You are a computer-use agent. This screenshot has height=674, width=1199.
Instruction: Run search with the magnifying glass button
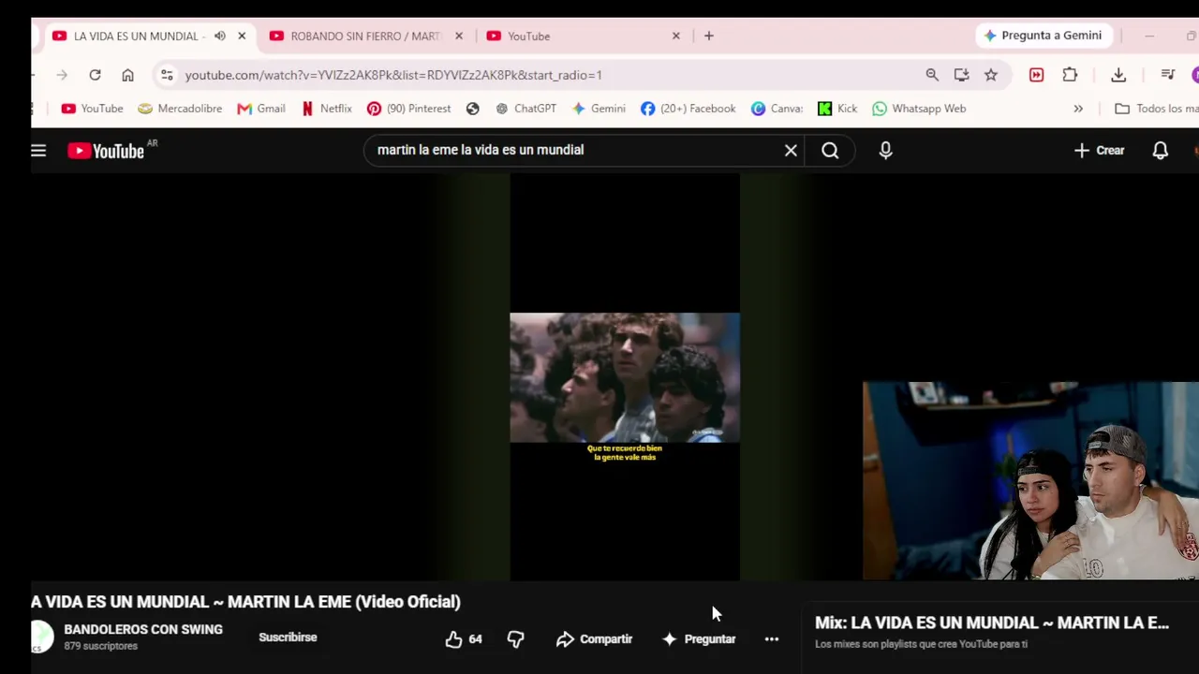(830, 150)
